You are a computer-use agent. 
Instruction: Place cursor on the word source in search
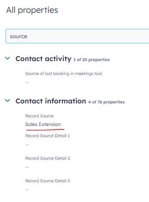click(x=19, y=36)
